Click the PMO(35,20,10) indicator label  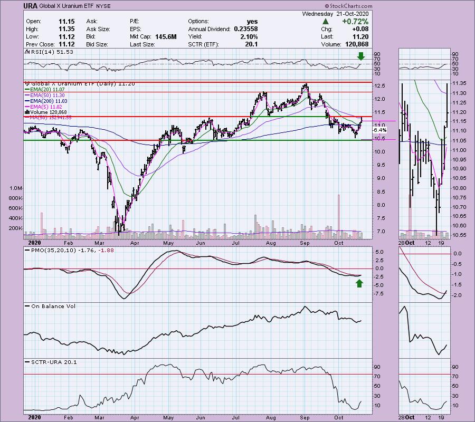click(x=70, y=251)
